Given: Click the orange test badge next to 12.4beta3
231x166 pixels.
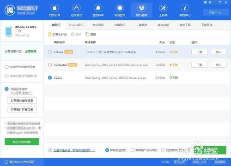Looking at the screenshot, I should click(x=73, y=65).
